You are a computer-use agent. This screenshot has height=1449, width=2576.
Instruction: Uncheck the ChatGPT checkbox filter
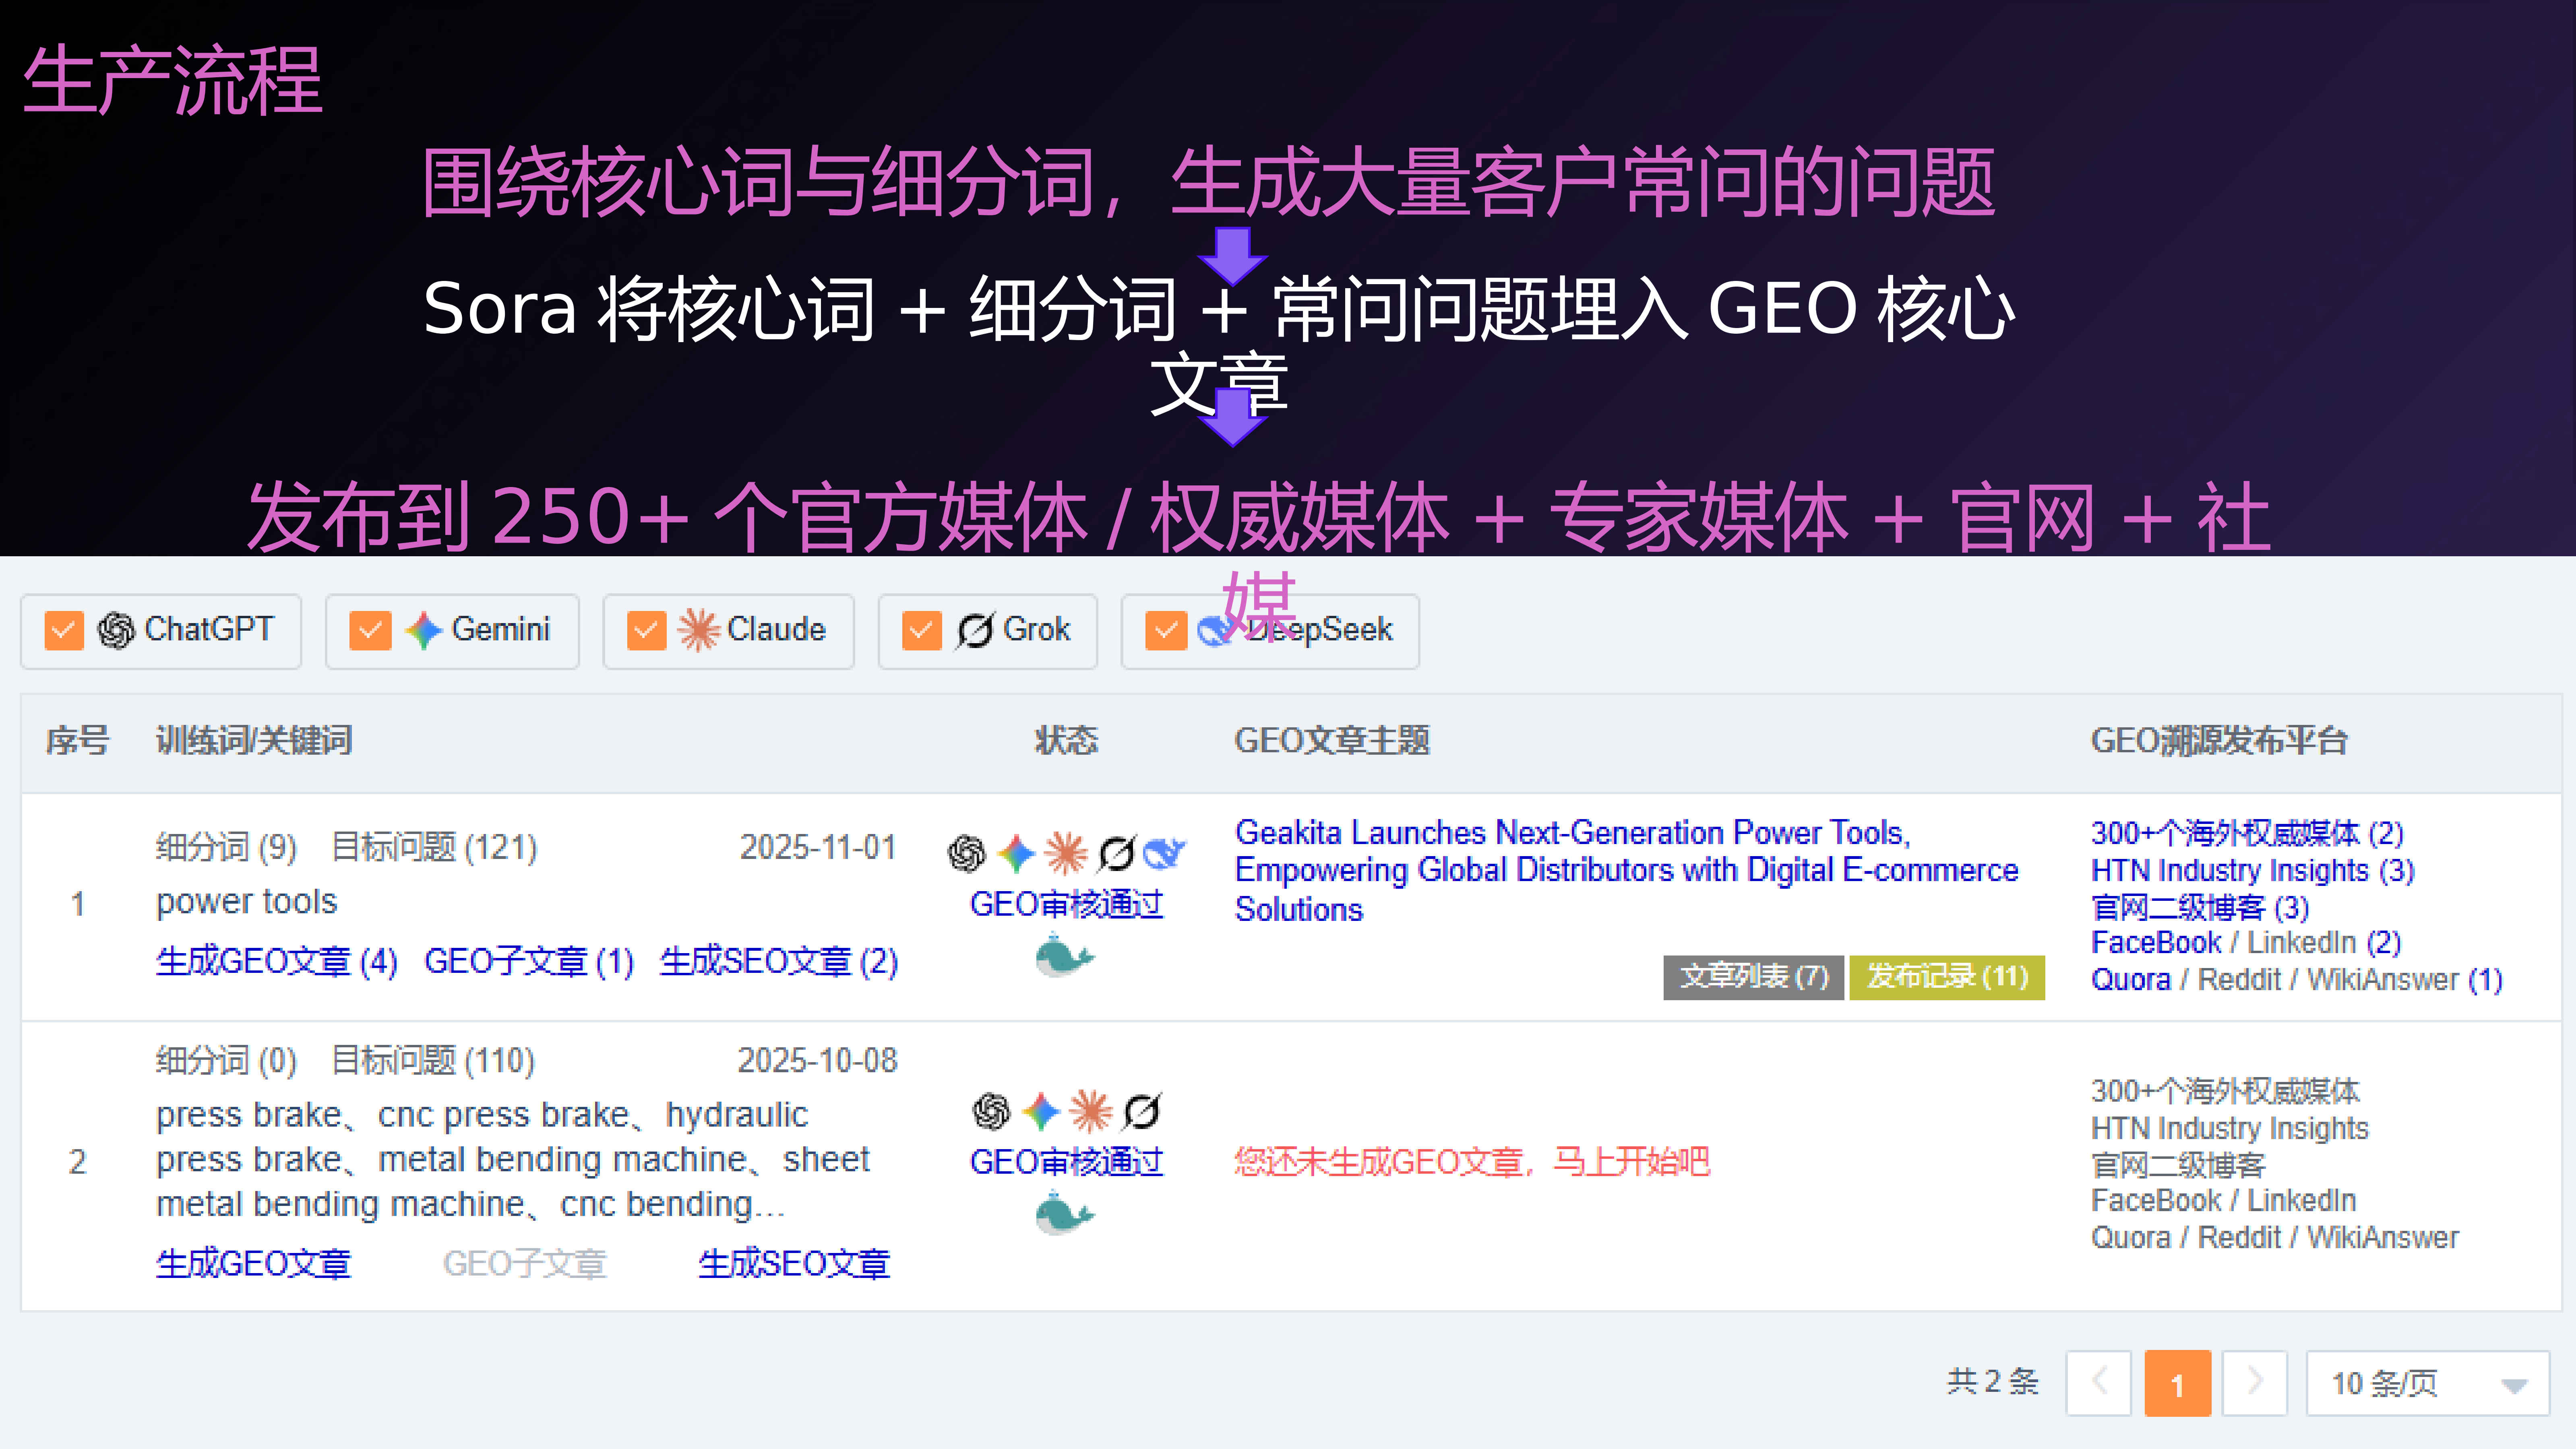pyautogui.click(x=64, y=631)
